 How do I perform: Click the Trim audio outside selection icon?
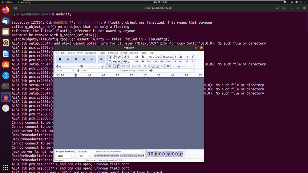pos(123,66)
